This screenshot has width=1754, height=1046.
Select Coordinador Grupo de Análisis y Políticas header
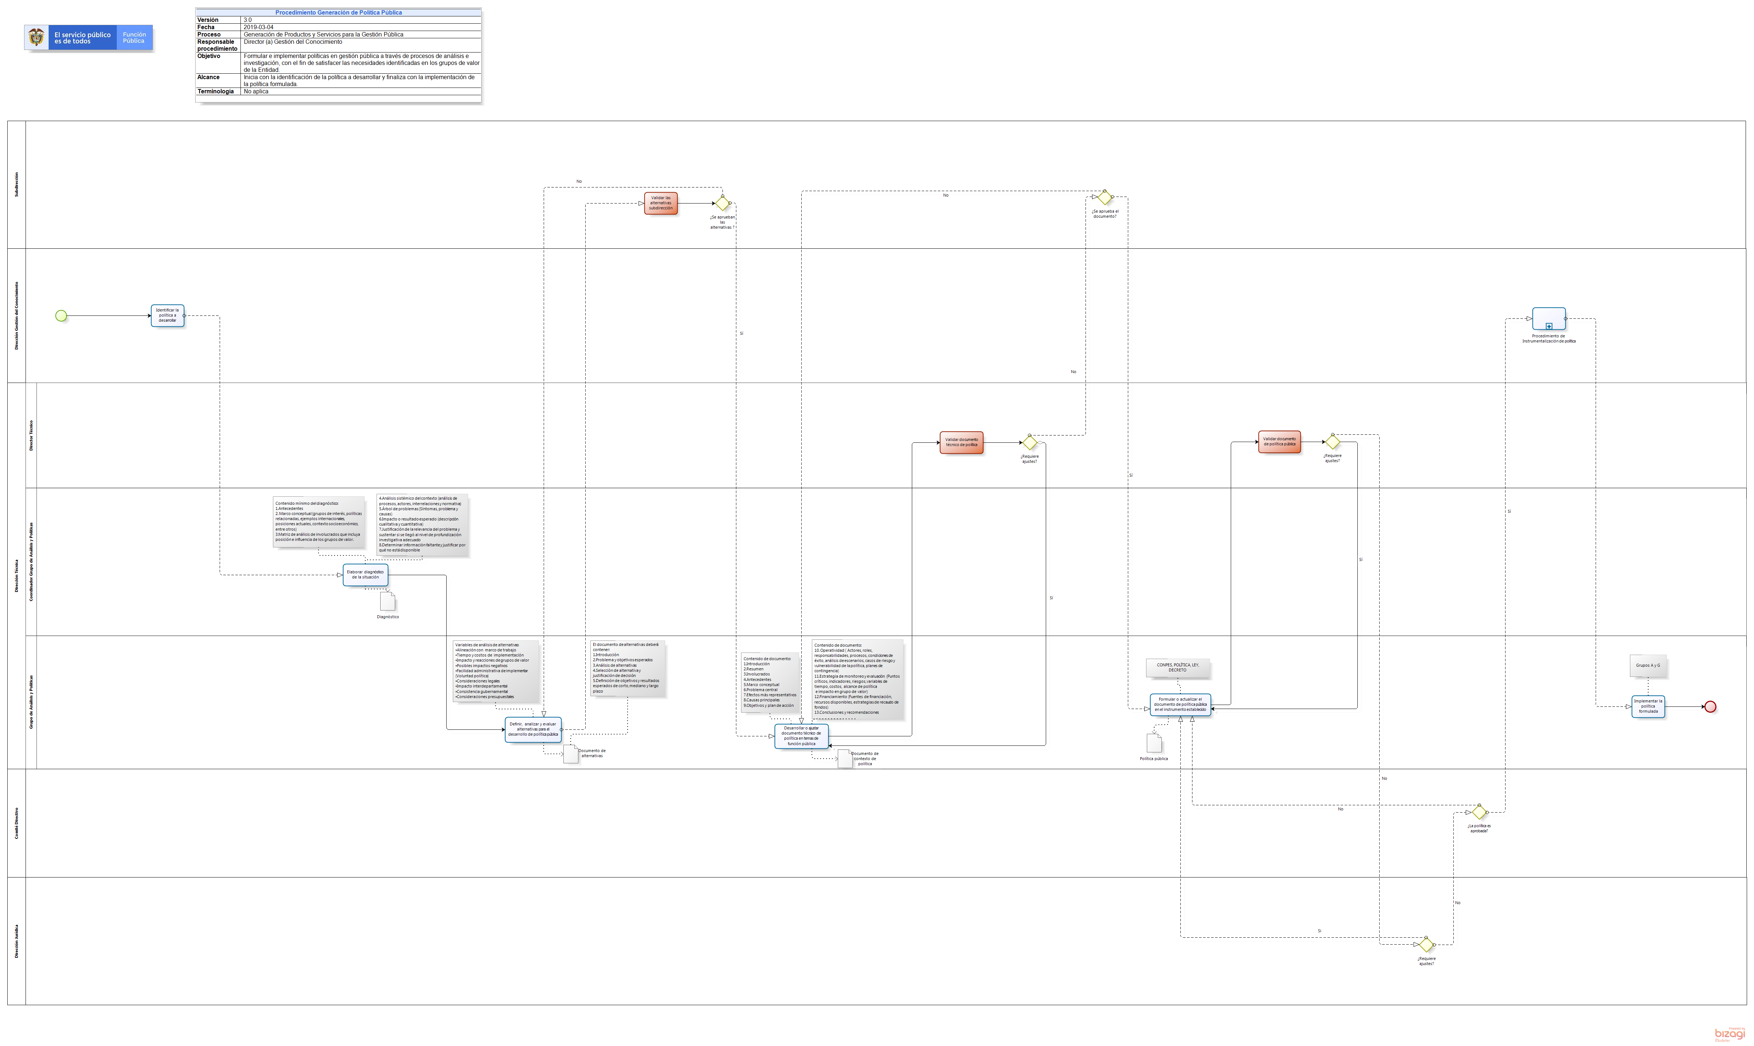pos(31,562)
